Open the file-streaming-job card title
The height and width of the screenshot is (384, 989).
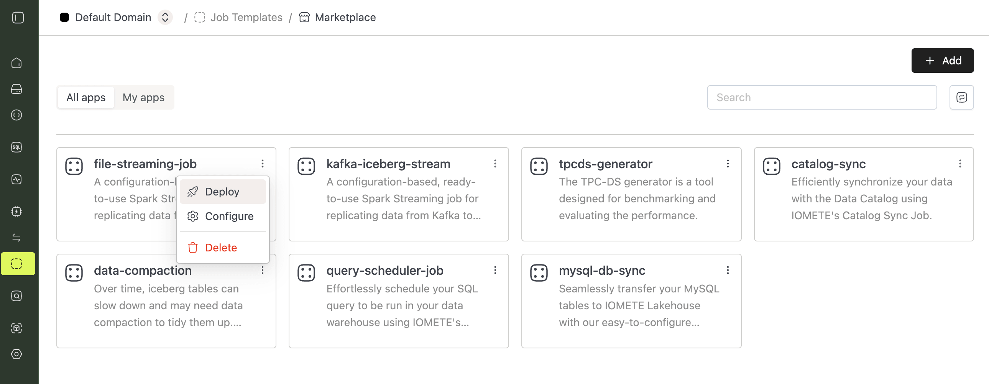point(145,164)
